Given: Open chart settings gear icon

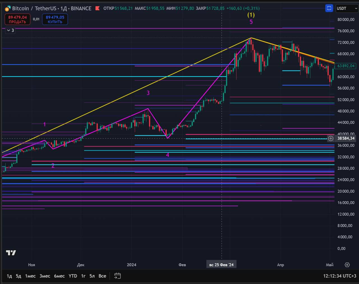Looking at the screenshot, I should click(347, 265).
